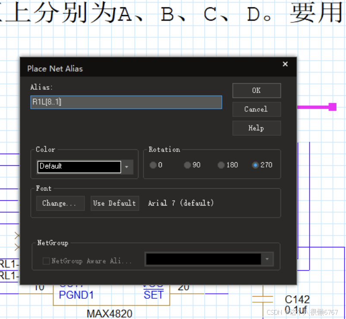Toggle the NetGroup Aware Alias checkbox
Image resolution: width=346 pixels, height=319 pixels.
pyautogui.click(x=46, y=261)
